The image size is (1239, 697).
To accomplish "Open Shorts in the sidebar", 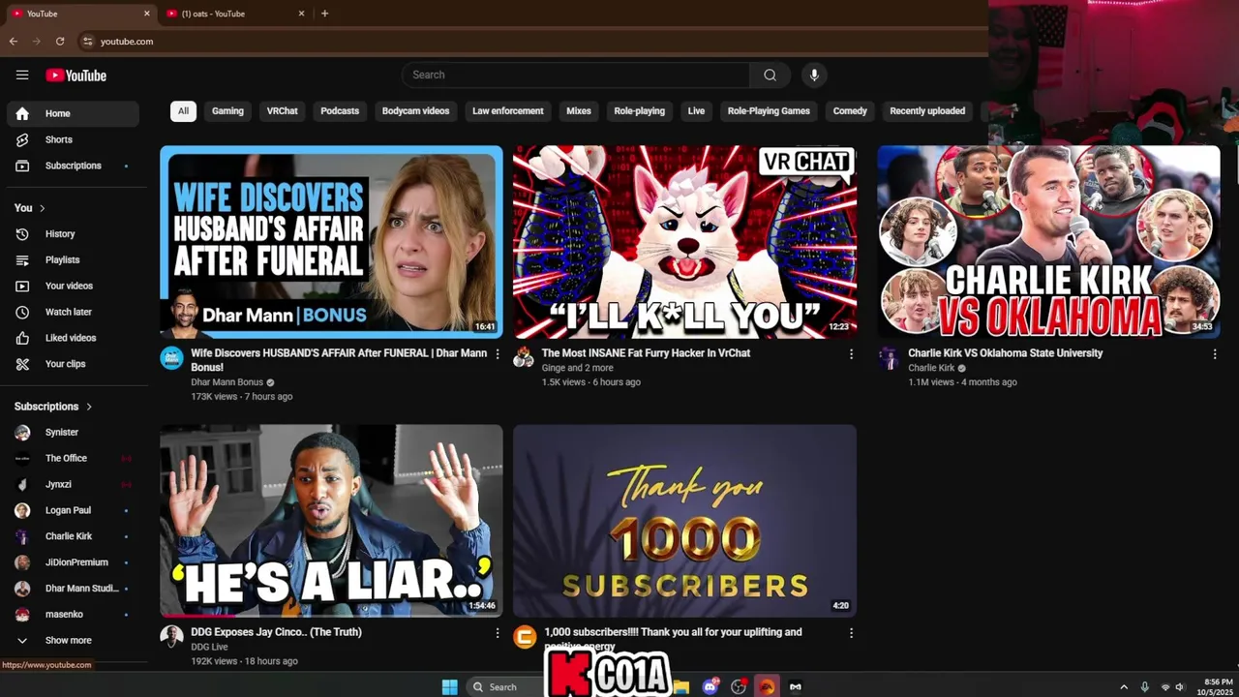I will coord(73,139).
